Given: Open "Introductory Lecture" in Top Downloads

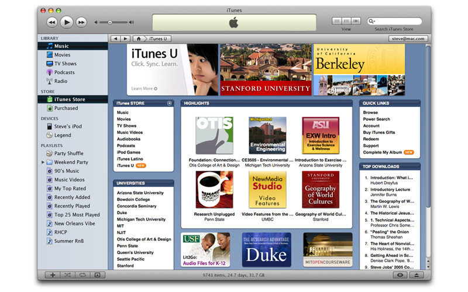Looking at the screenshot, I should pyautogui.click(x=390, y=189).
